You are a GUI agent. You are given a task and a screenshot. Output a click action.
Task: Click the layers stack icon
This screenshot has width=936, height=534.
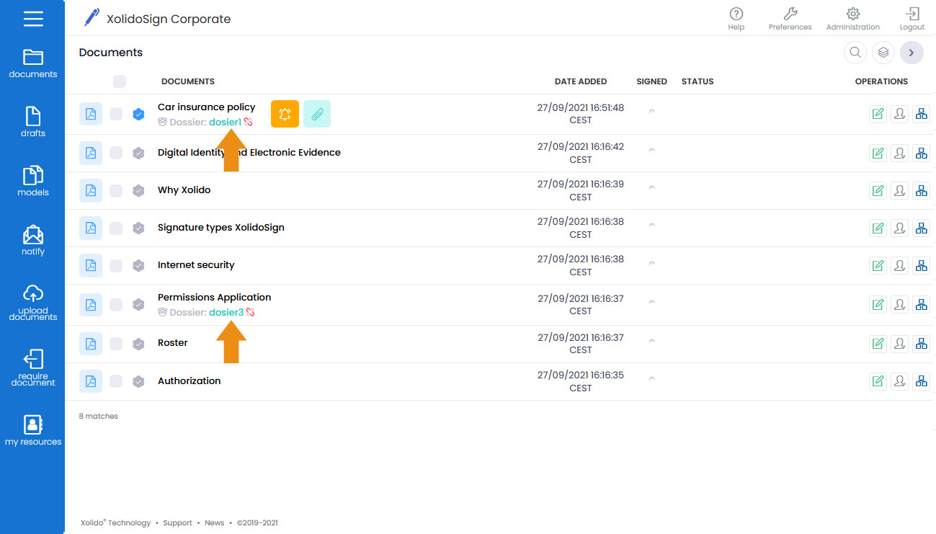tap(883, 53)
